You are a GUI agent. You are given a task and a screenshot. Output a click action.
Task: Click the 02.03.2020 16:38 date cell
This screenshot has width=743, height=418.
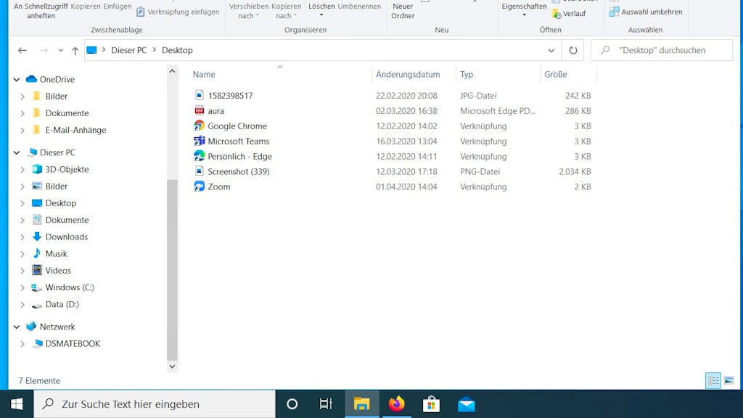click(406, 111)
